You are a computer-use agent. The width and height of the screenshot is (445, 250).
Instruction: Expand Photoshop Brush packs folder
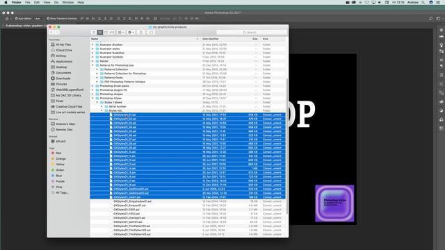(x=92, y=85)
